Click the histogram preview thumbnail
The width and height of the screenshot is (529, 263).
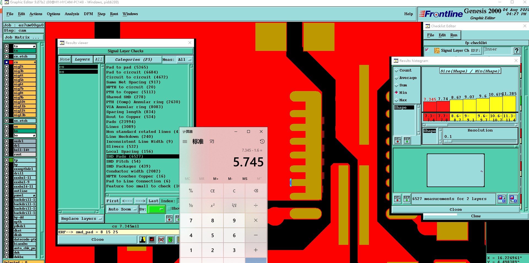pos(455,170)
